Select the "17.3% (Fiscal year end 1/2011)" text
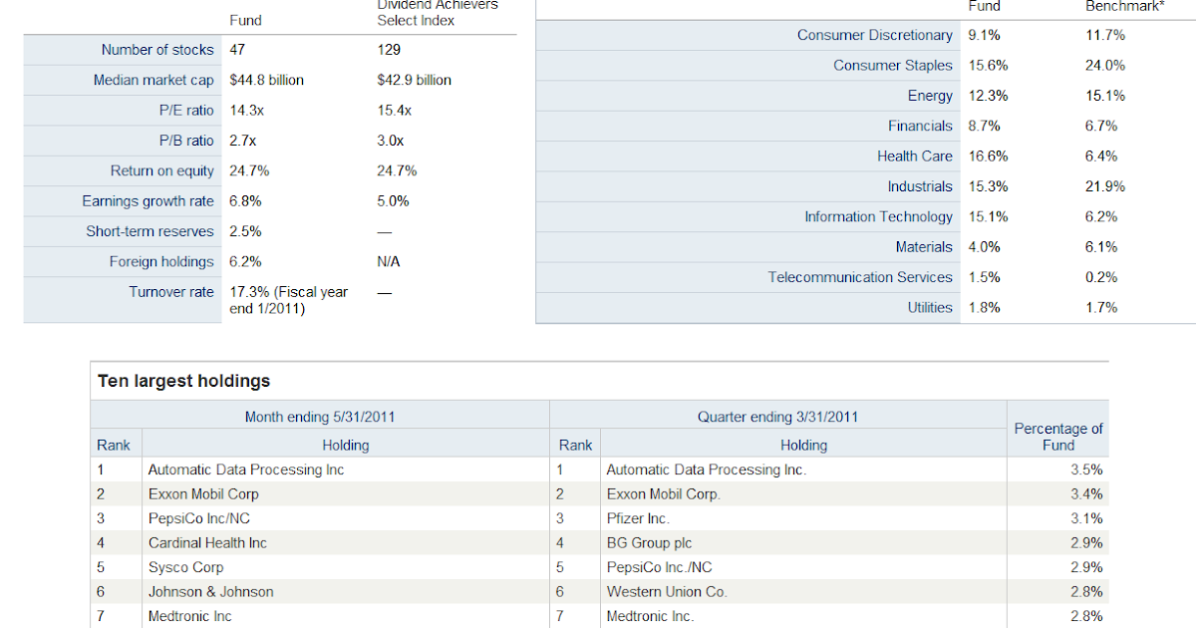The width and height of the screenshot is (1196, 628). (289, 300)
